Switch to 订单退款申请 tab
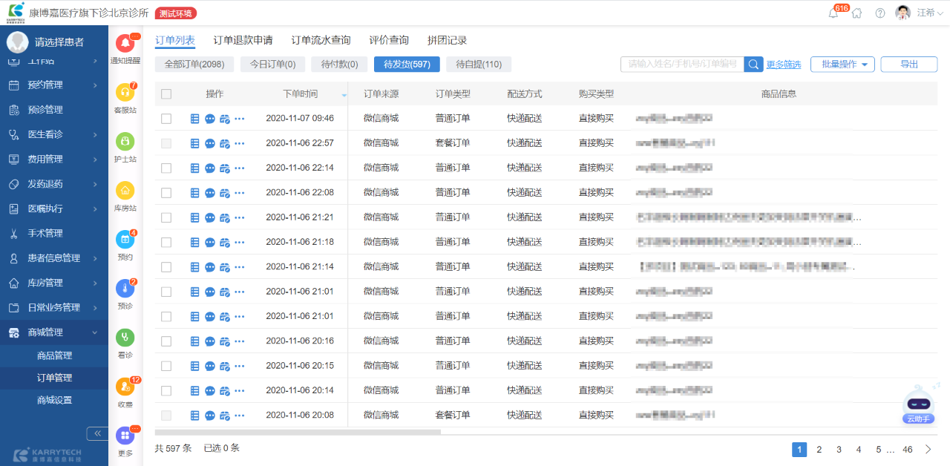The image size is (950, 466). (x=243, y=40)
